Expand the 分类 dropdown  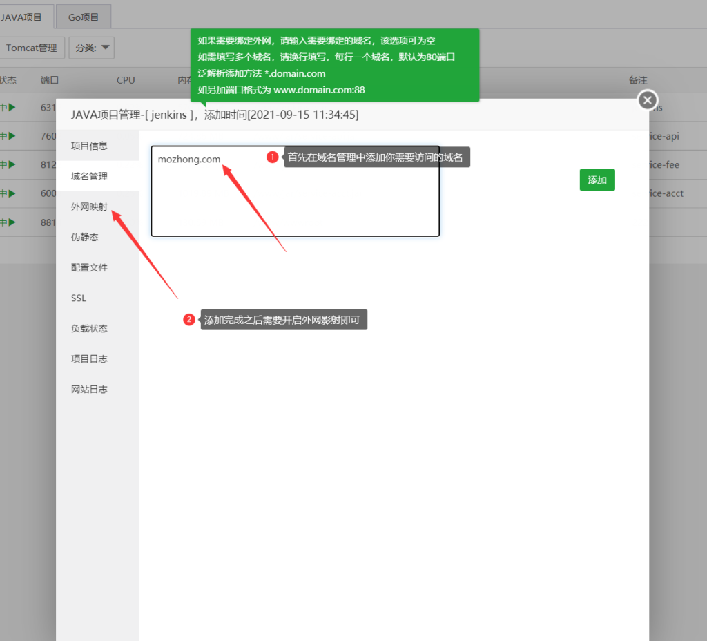[x=92, y=48]
